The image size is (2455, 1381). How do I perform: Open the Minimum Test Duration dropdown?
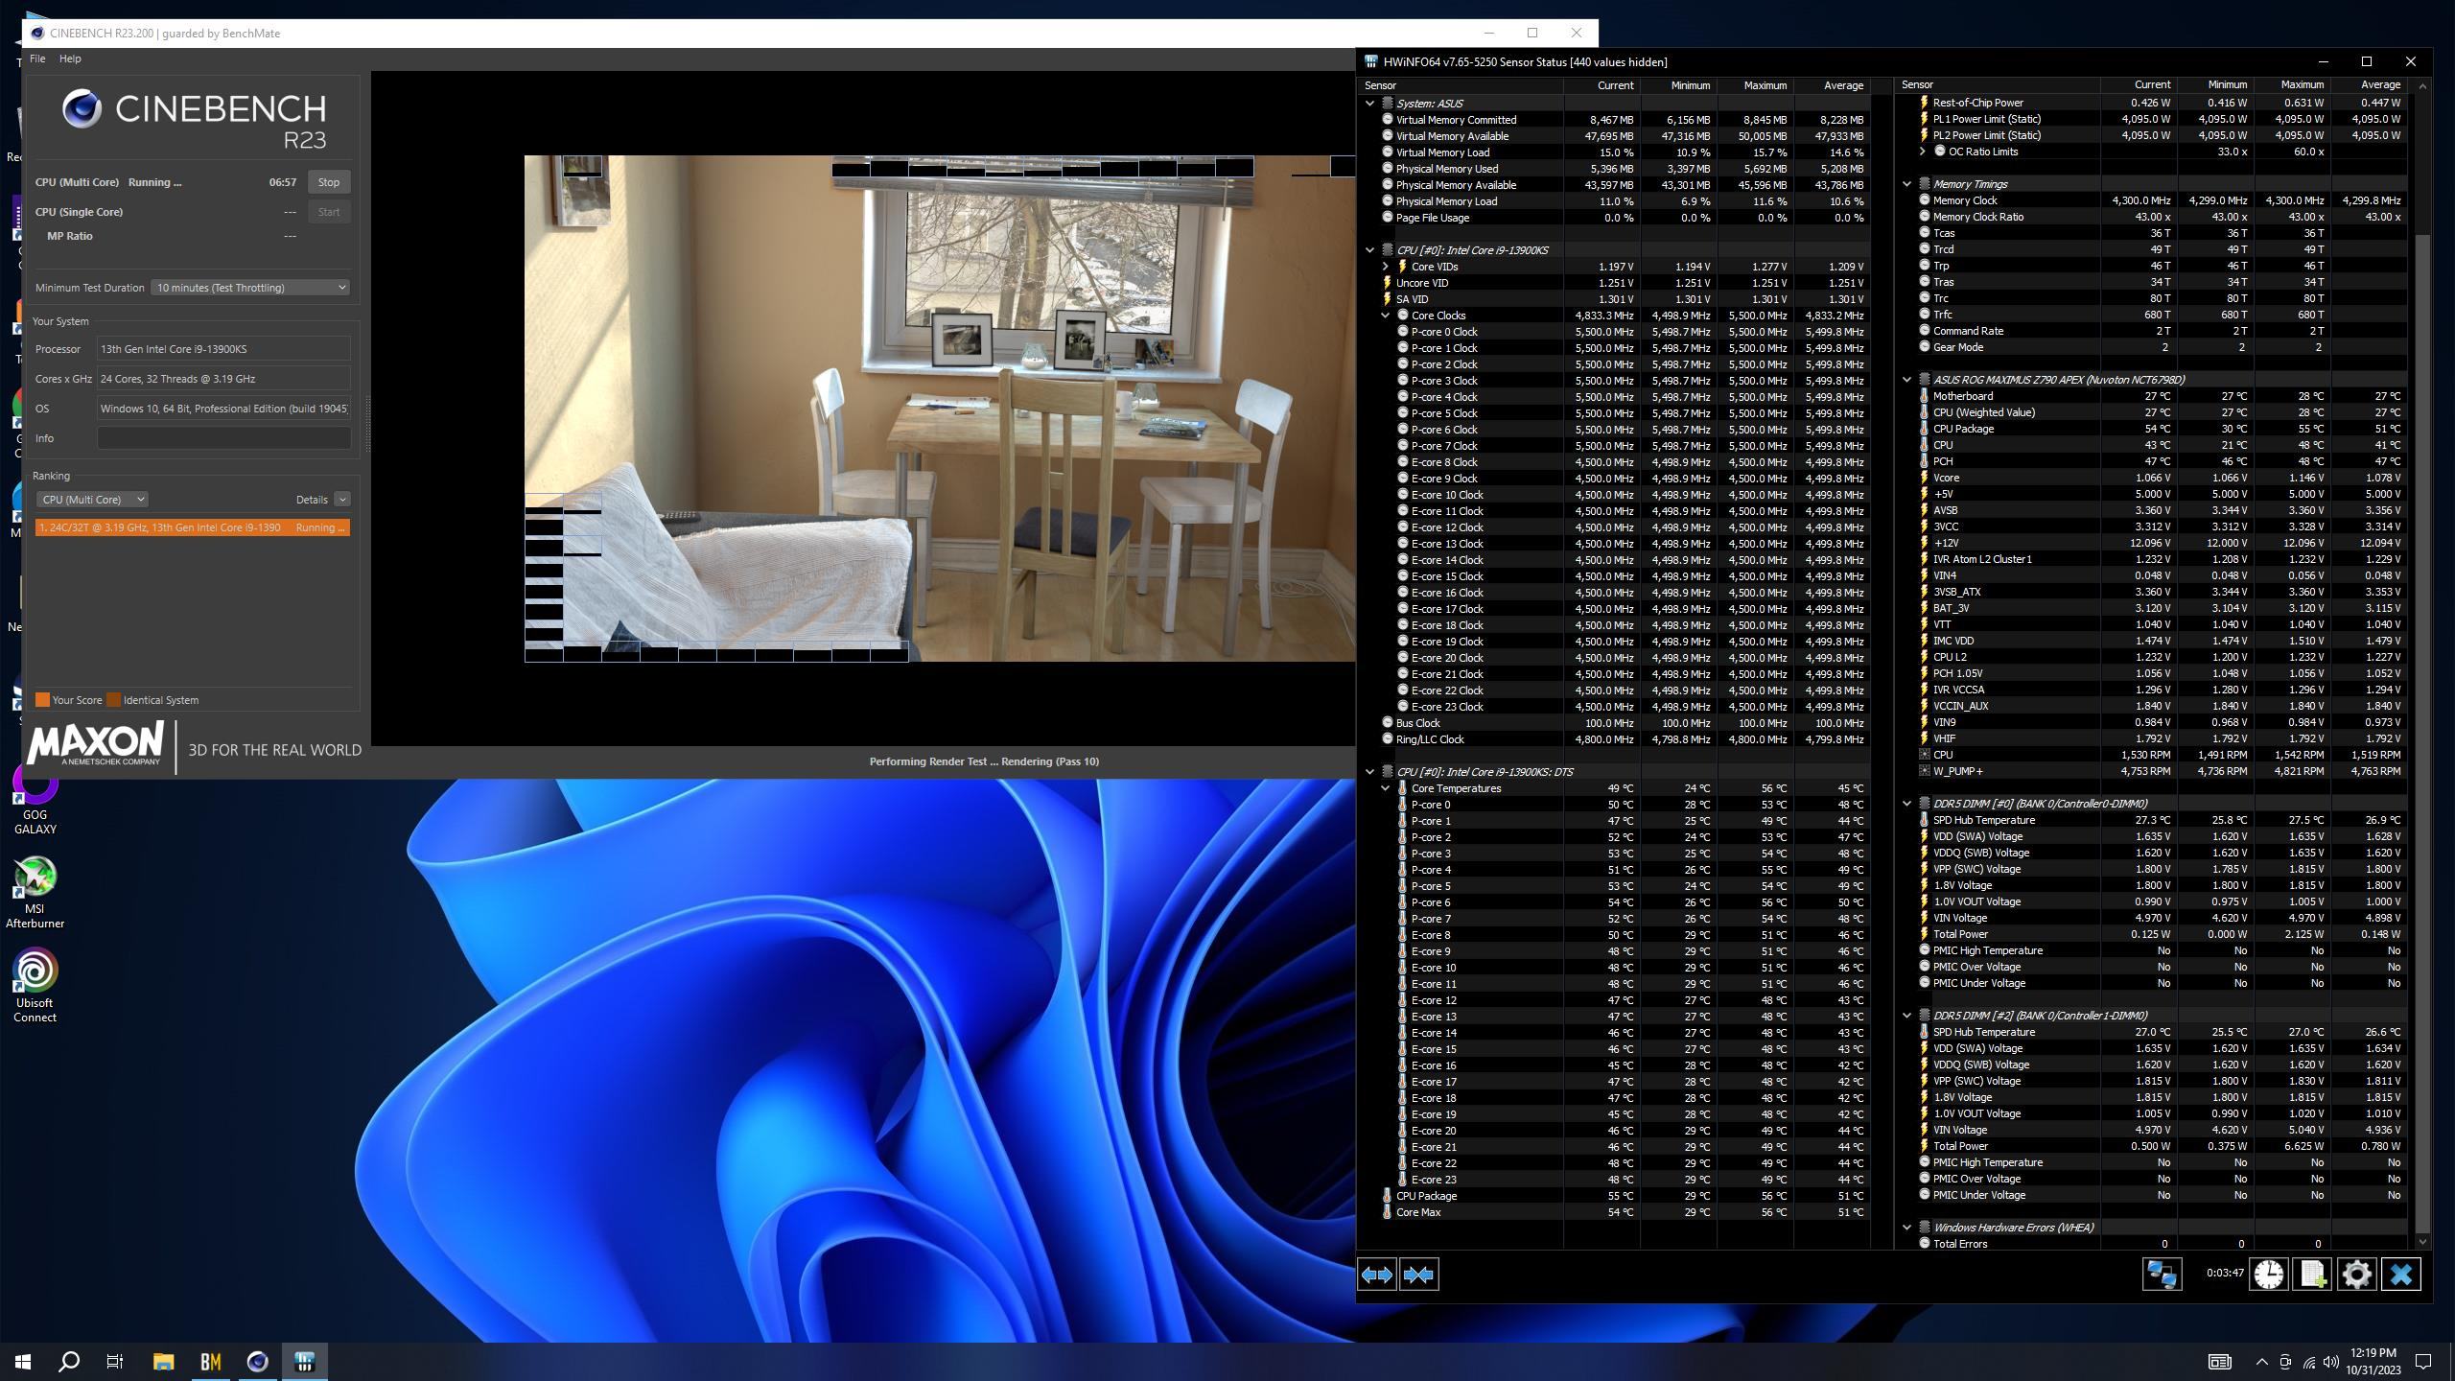[x=249, y=288]
